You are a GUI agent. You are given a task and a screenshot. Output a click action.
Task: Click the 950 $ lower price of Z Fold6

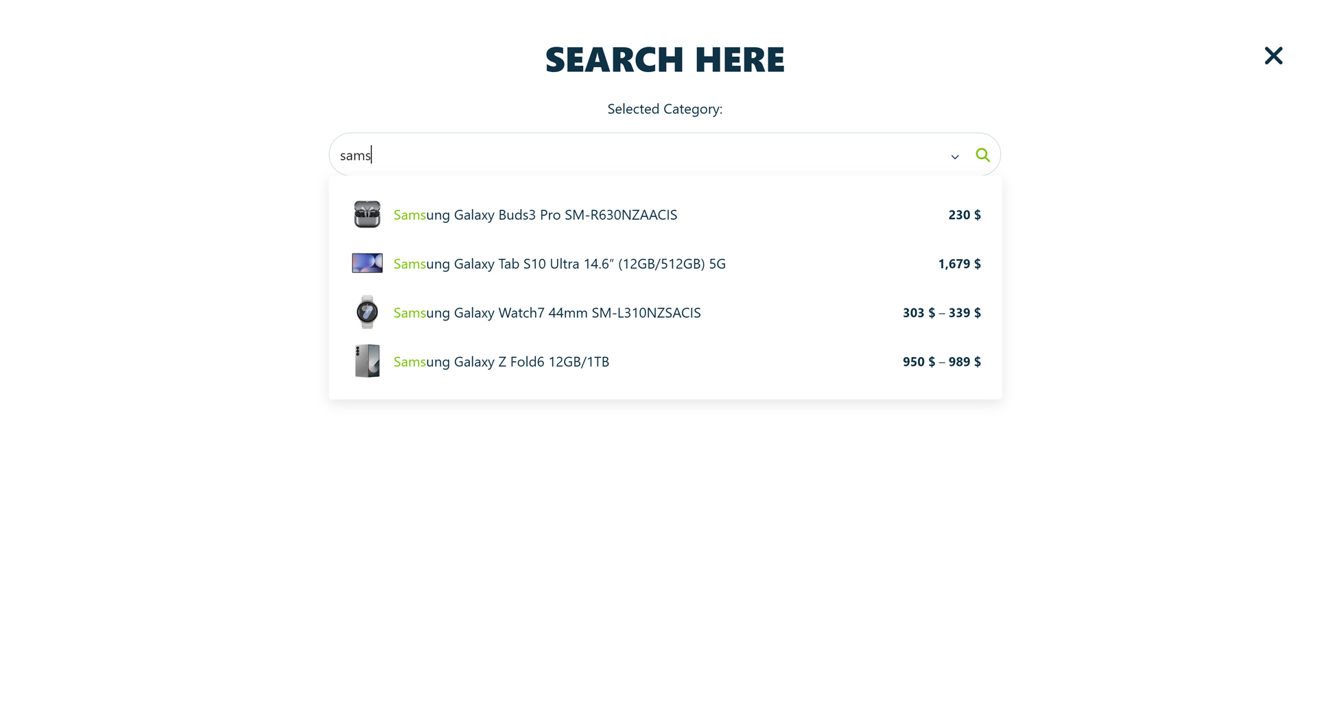tap(919, 362)
